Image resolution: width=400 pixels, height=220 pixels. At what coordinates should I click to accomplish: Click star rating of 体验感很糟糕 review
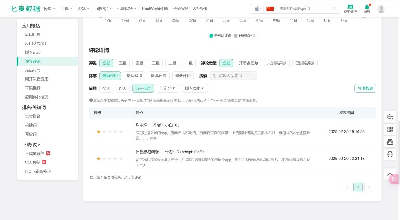pyautogui.click(x=110, y=159)
